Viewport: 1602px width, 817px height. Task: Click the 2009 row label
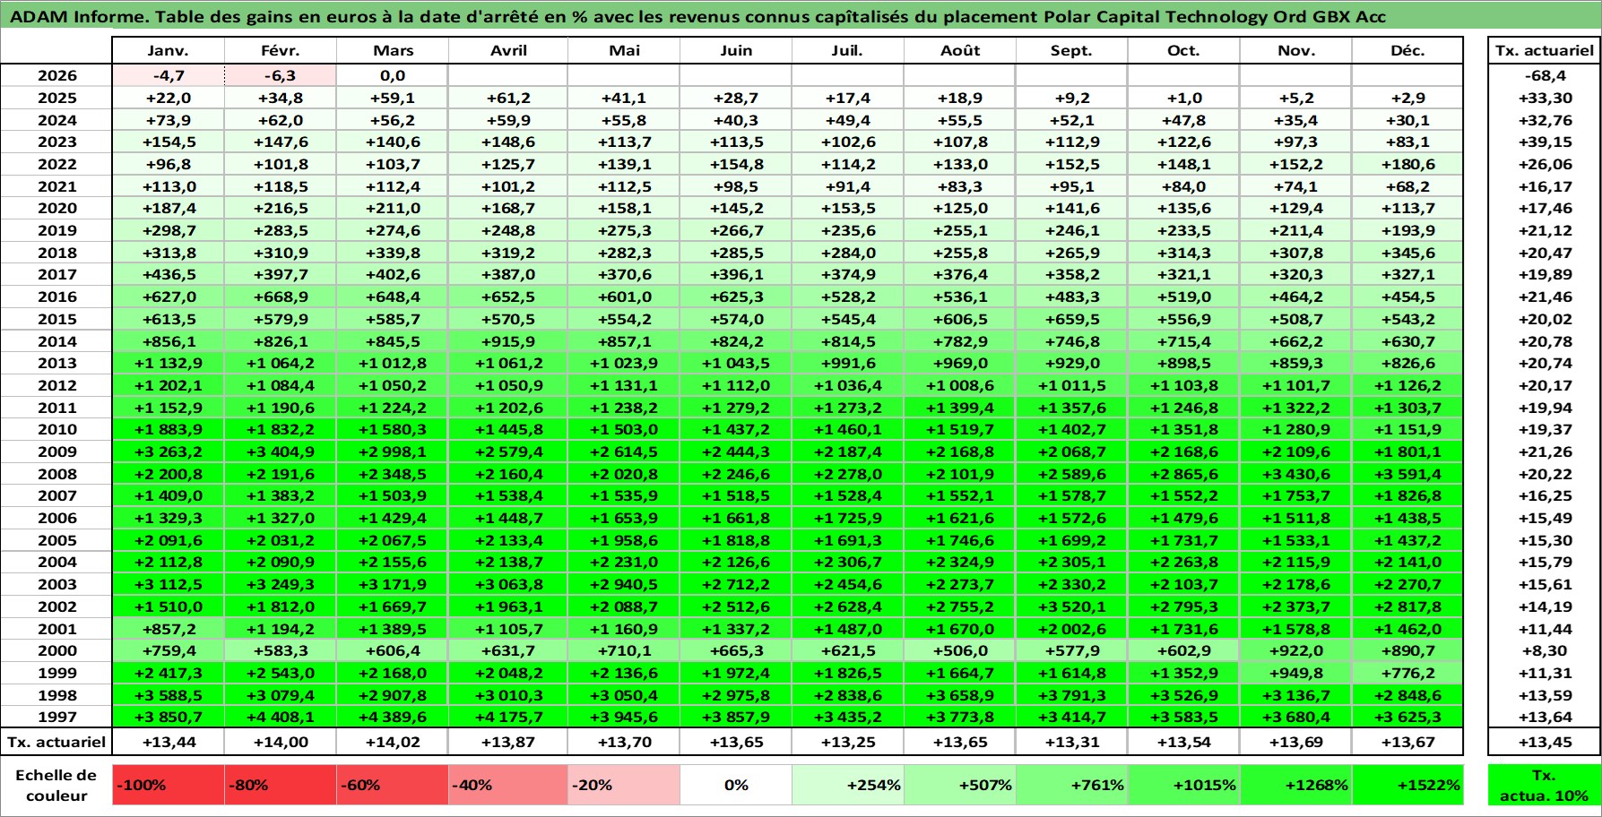tap(56, 451)
